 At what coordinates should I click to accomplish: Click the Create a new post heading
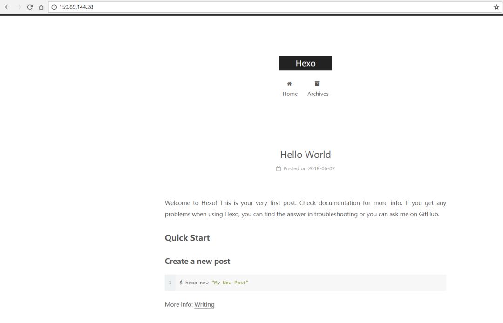click(x=197, y=261)
